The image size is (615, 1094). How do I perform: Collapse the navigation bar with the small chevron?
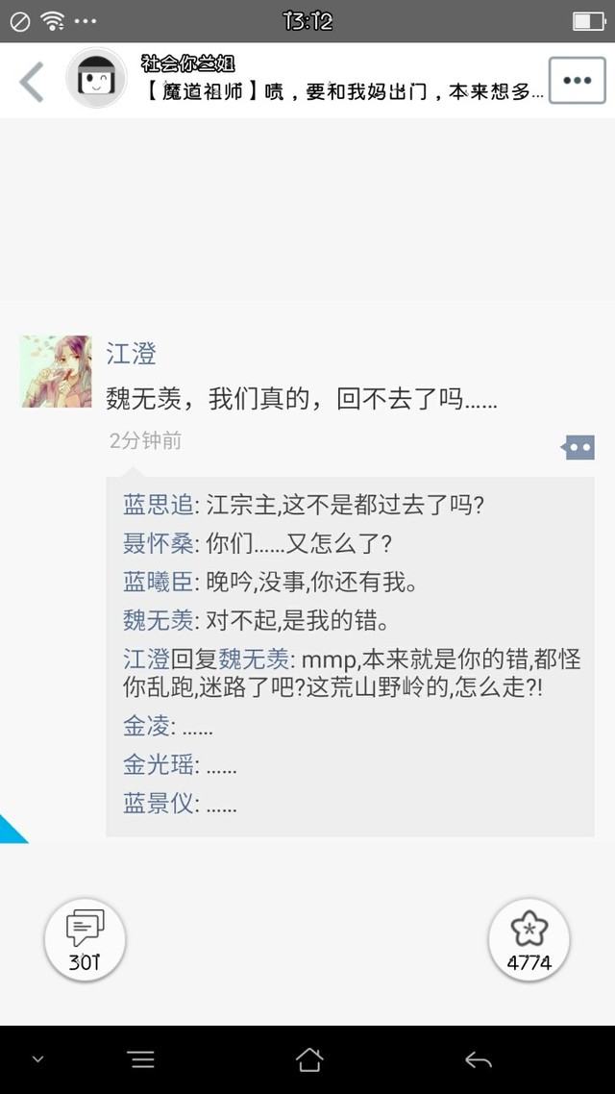tap(38, 1059)
